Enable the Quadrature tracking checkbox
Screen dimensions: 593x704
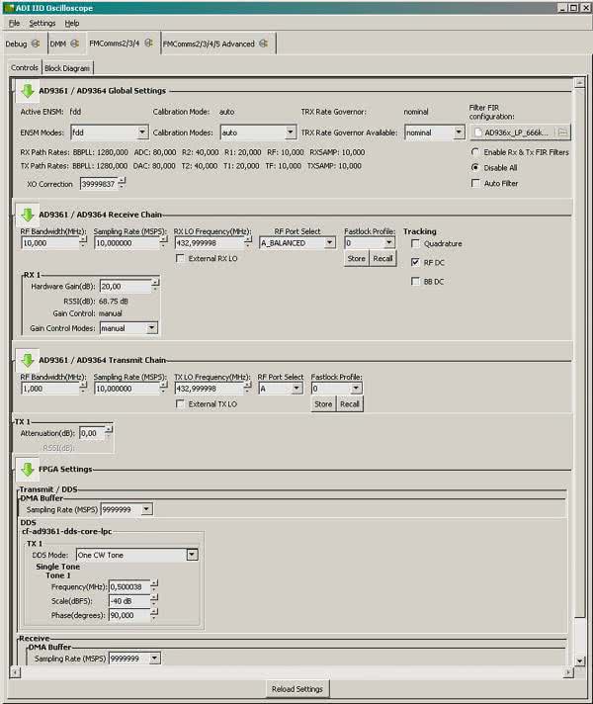click(x=415, y=243)
